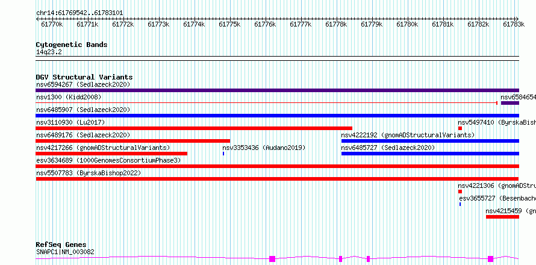Screen dimensions: 536x265
Task: Click the nsv6485727 (Sedlazeck2020) label
Action: (x=388, y=148)
